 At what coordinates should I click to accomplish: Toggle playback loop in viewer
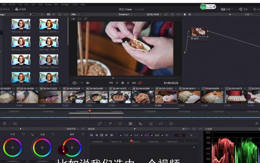pos(140,83)
